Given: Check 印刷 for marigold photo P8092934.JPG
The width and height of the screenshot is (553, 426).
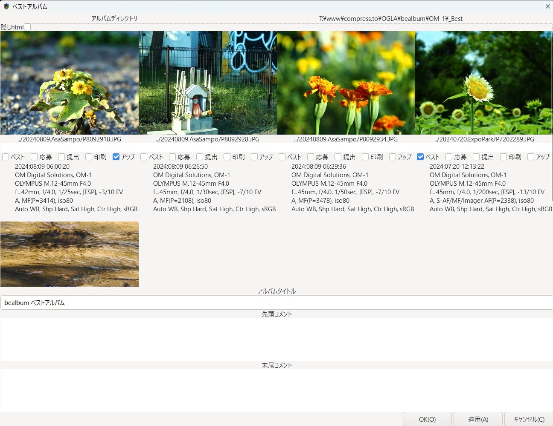Looking at the screenshot, I should click(365, 157).
